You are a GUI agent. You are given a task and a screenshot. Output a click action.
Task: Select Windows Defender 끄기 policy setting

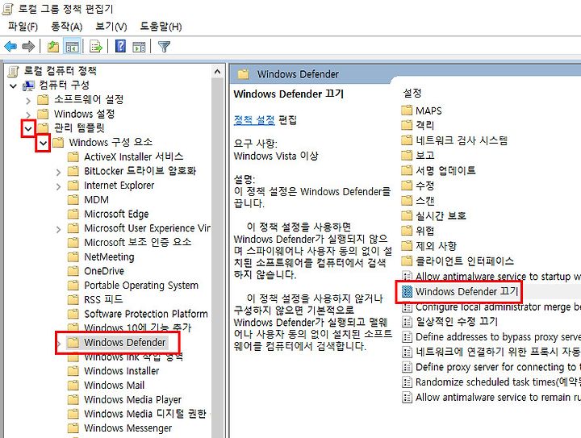pos(460,292)
